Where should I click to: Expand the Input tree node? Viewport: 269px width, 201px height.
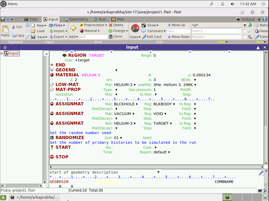2,54
